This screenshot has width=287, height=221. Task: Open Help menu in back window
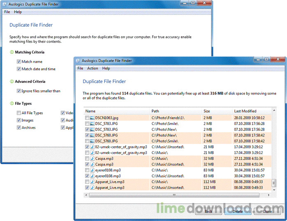[x=18, y=12]
